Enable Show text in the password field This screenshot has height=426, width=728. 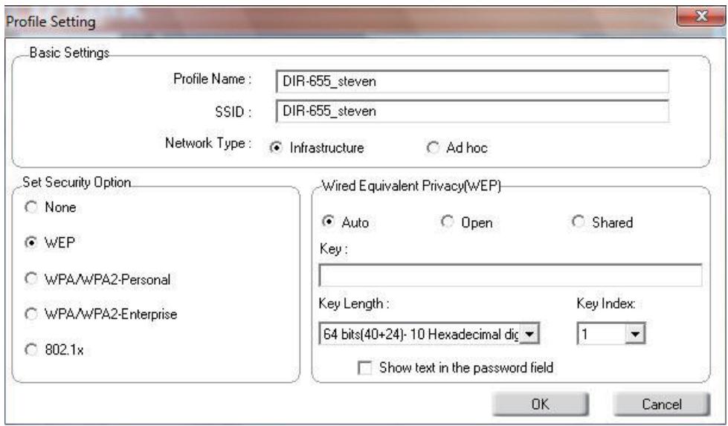coord(365,368)
